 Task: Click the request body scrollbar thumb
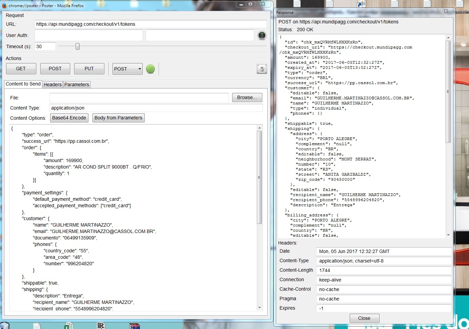tap(260, 177)
